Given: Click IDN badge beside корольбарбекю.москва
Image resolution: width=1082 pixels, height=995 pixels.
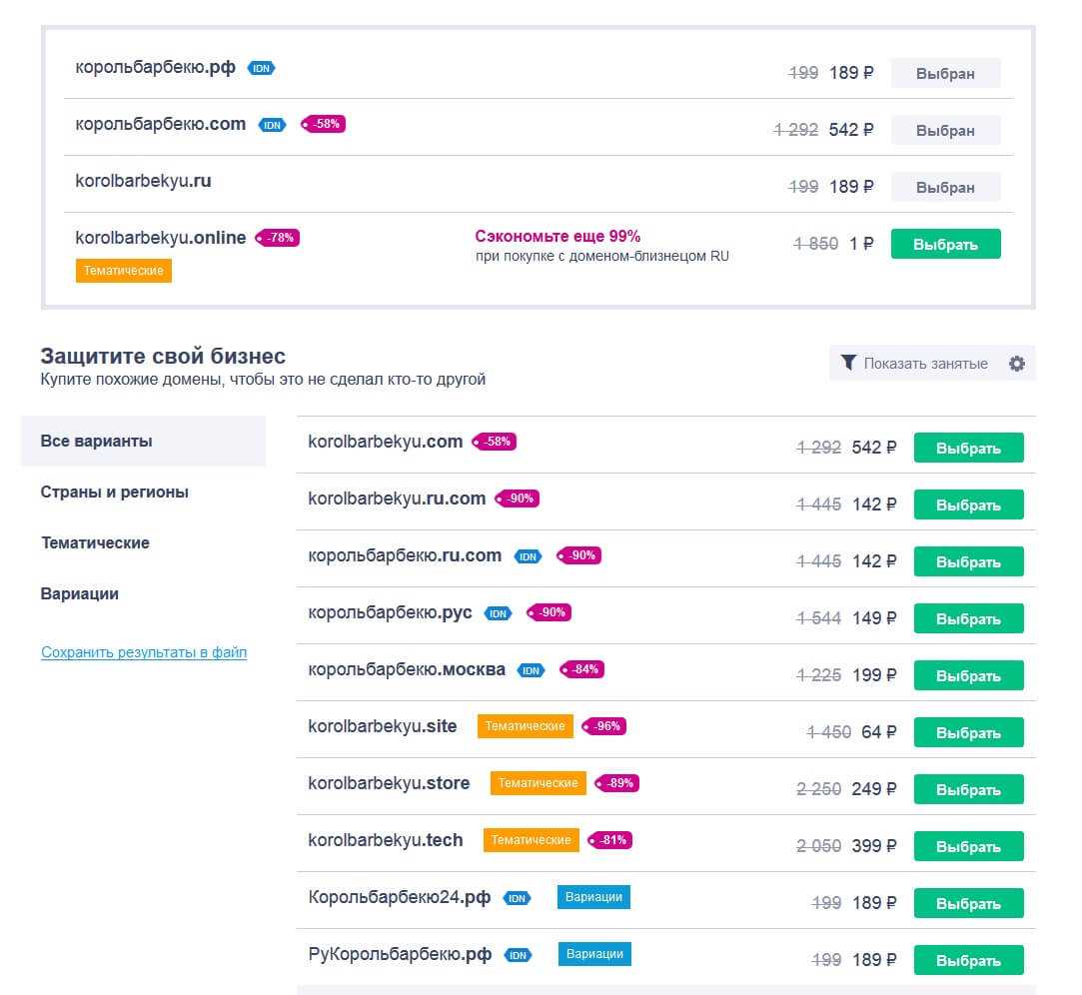Looking at the screenshot, I should coord(531,670).
